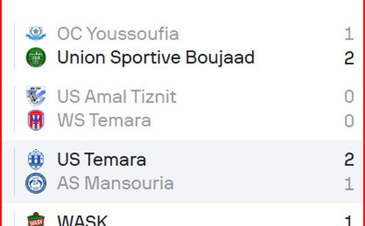Screen dimensions: 365x226
Task: Open OC Youssoufia team name
Action: point(118,33)
